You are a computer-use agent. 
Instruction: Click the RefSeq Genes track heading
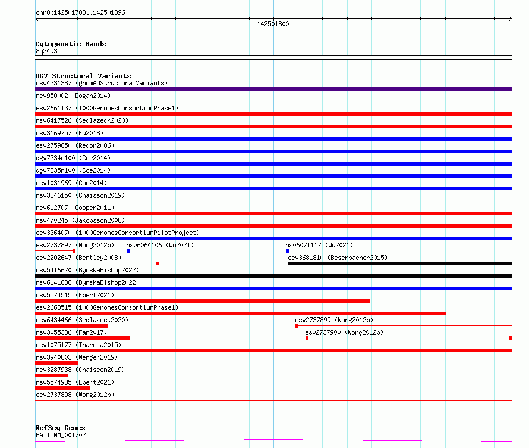point(60,428)
